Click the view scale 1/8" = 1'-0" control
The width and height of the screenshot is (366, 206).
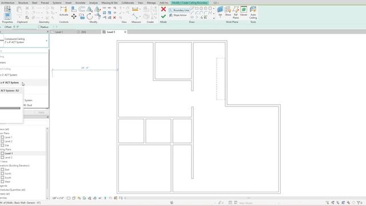(x=58, y=198)
